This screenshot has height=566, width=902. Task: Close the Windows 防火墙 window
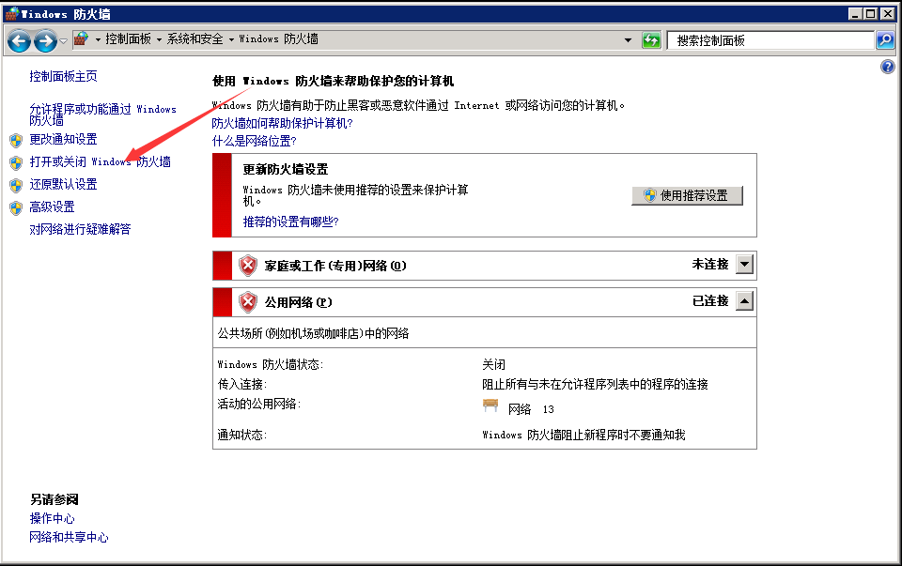pyautogui.click(x=888, y=14)
